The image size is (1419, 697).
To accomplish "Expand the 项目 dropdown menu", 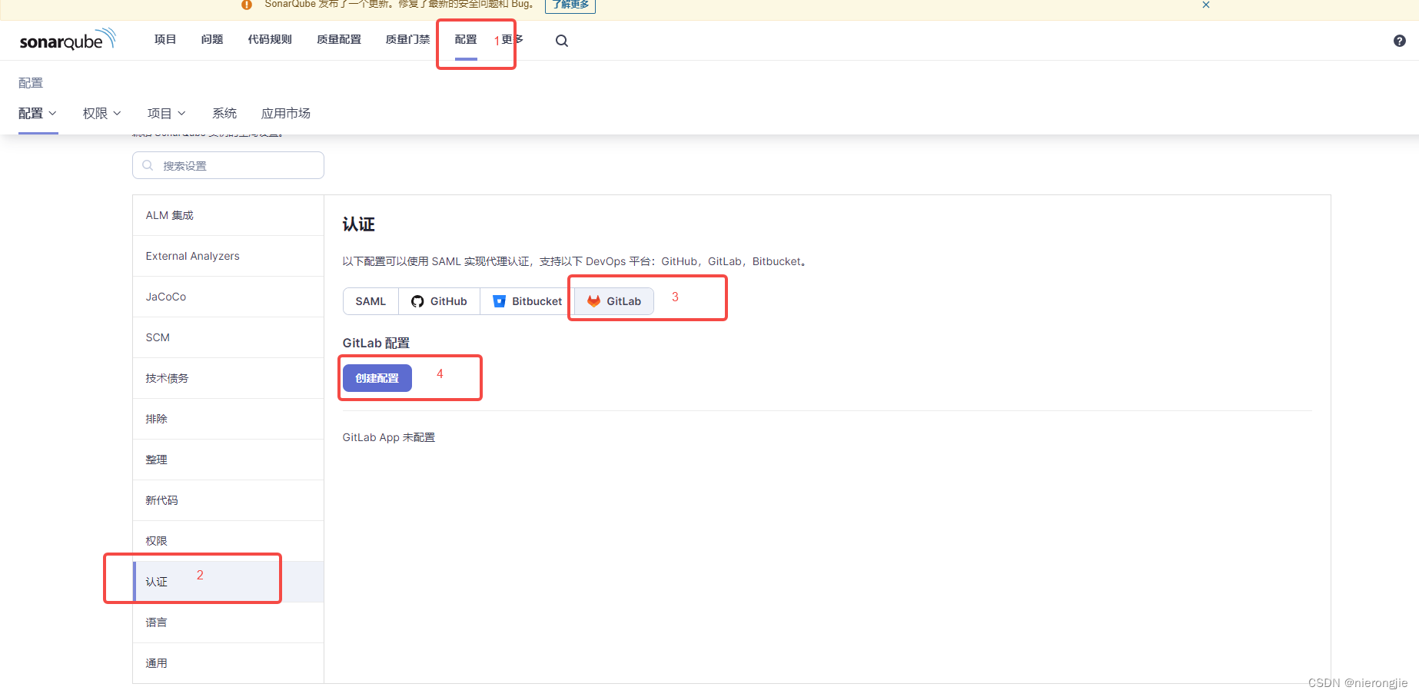I will click(166, 113).
